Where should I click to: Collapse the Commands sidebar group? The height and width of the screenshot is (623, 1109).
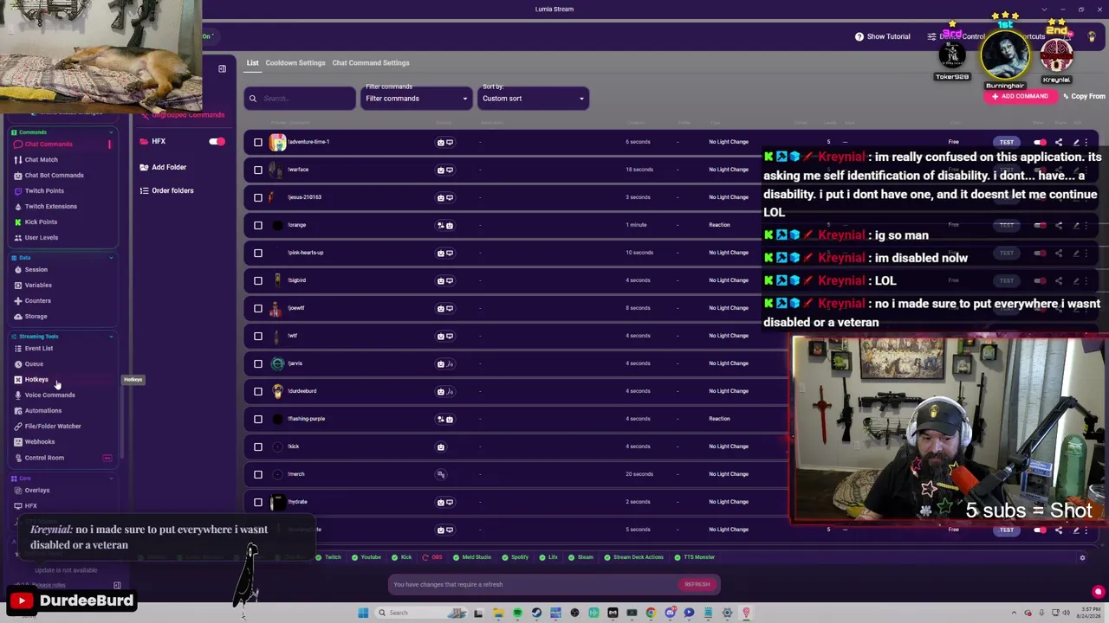click(x=111, y=132)
